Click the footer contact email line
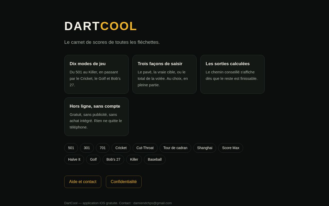Viewport: 329px width, 206px height. click(x=118, y=203)
